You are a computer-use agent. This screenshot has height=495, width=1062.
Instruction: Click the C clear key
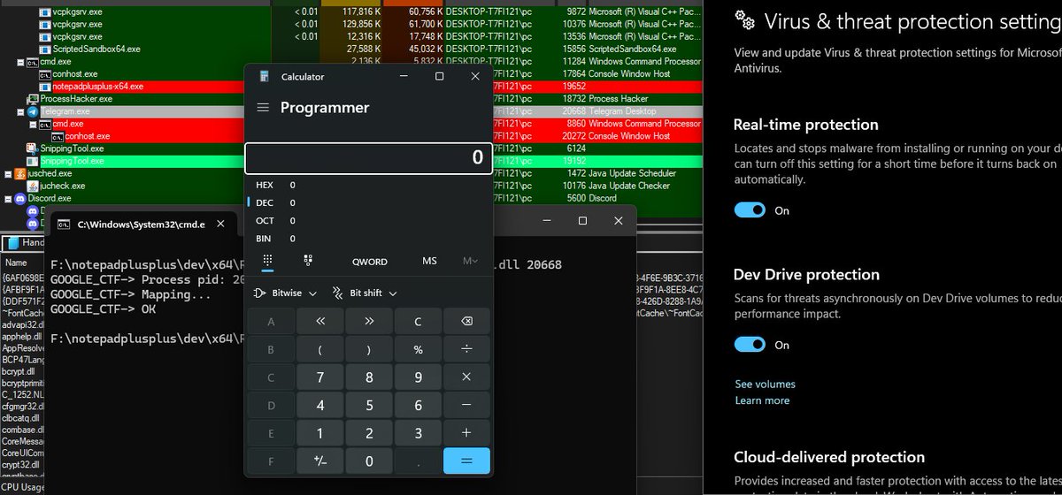click(x=418, y=322)
